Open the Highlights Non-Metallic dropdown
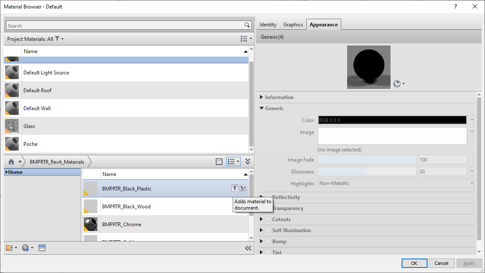 396,183
